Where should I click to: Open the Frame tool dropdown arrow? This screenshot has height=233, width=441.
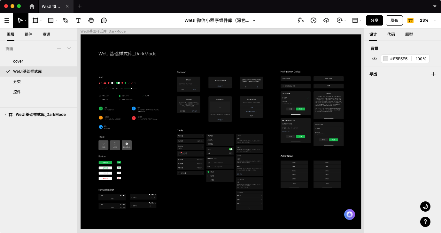click(41, 20)
